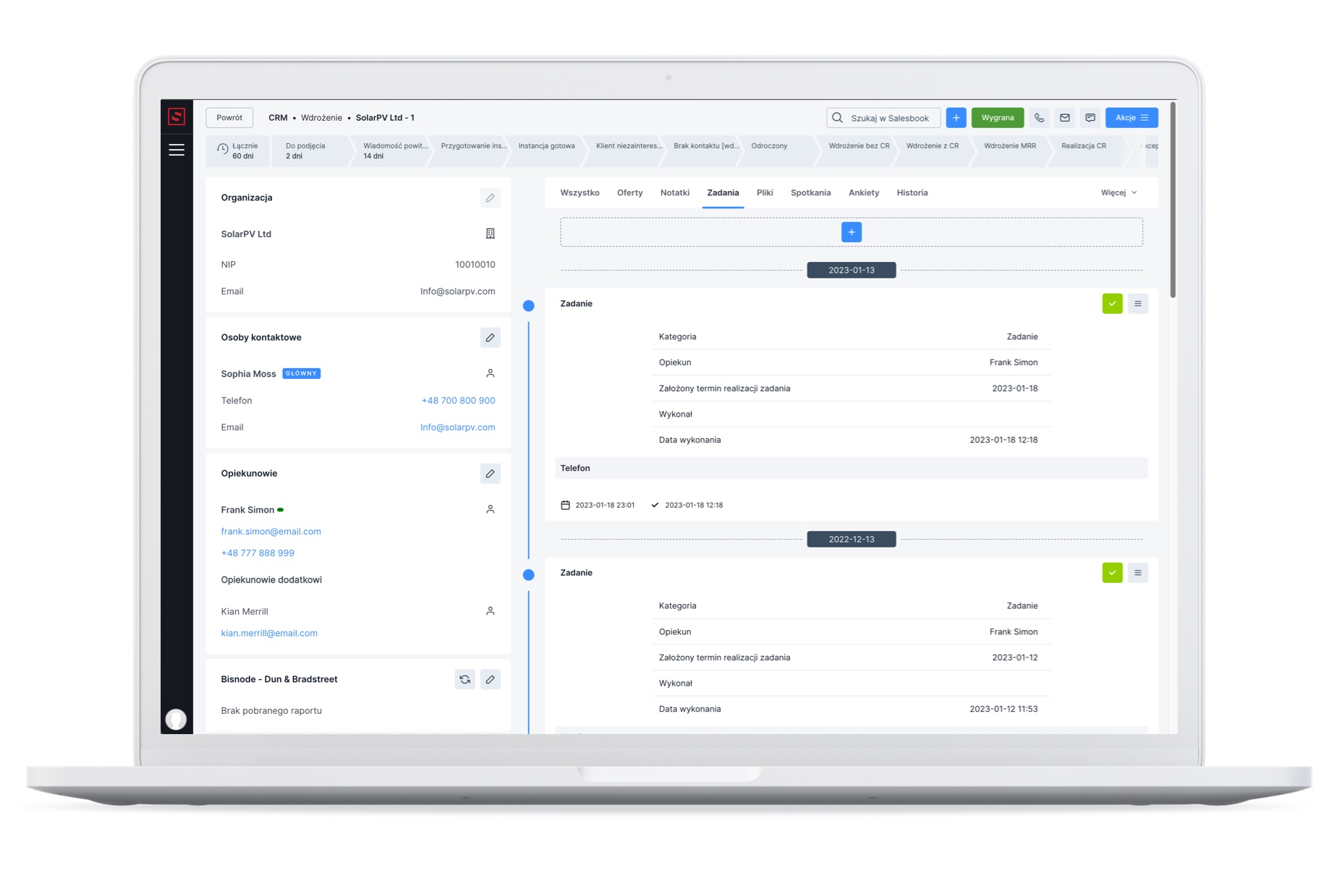Click the NIP value 10010010
This screenshot has width=1330, height=886.
(475, 265)
